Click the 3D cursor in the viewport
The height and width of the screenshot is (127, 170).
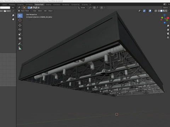coord(117,114)
